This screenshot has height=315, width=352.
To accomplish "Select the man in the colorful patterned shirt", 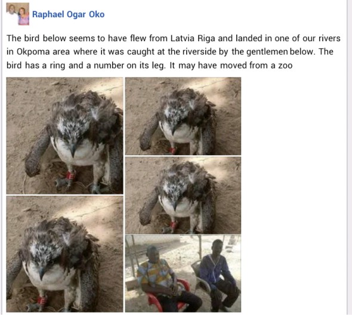I will (x=166, y=280).
